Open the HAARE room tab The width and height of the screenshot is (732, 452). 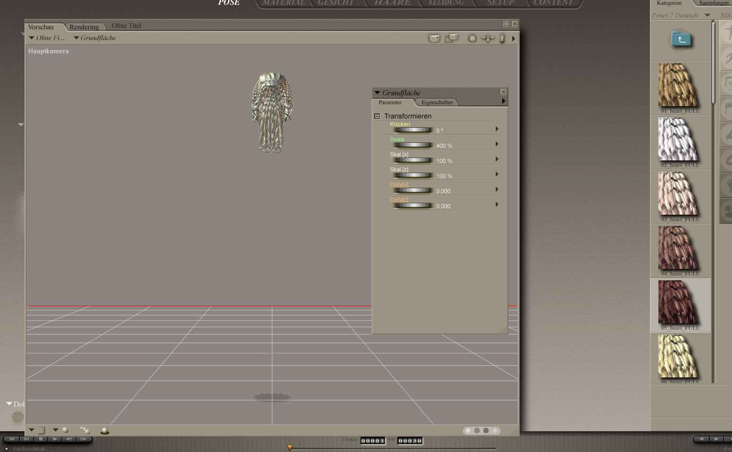coord(392,3)
